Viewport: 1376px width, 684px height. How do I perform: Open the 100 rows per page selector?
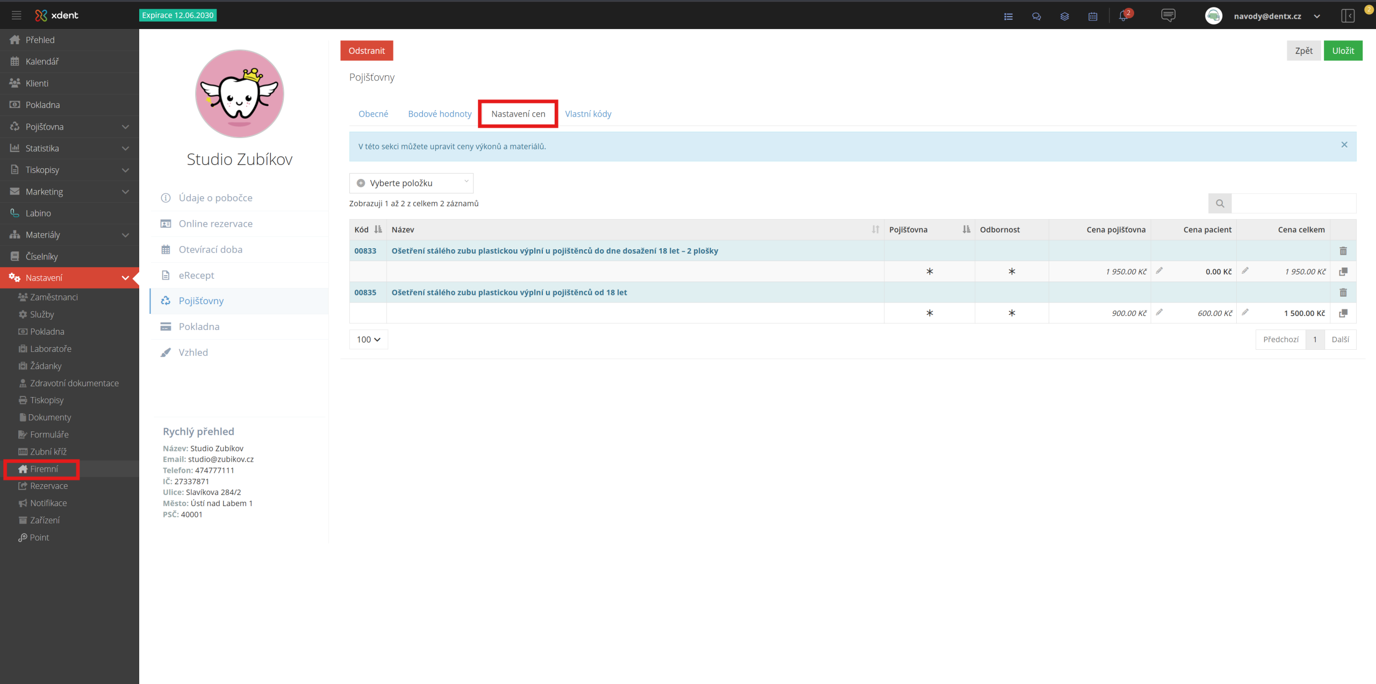[368, 340]
